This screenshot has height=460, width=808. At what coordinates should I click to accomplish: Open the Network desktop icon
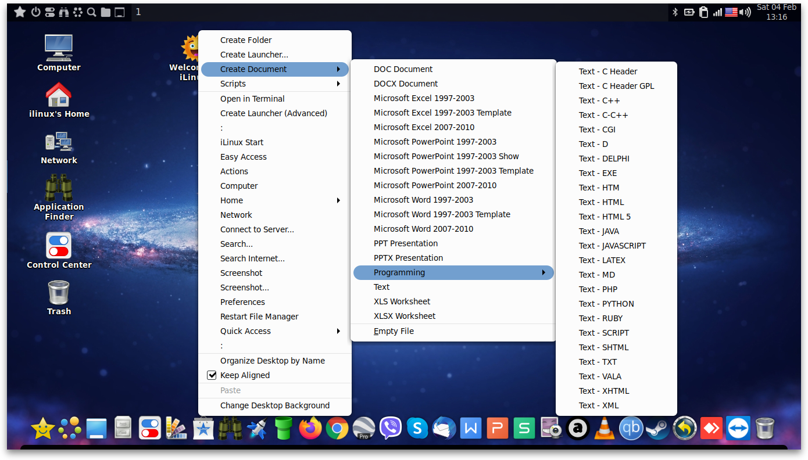[59, 147]
